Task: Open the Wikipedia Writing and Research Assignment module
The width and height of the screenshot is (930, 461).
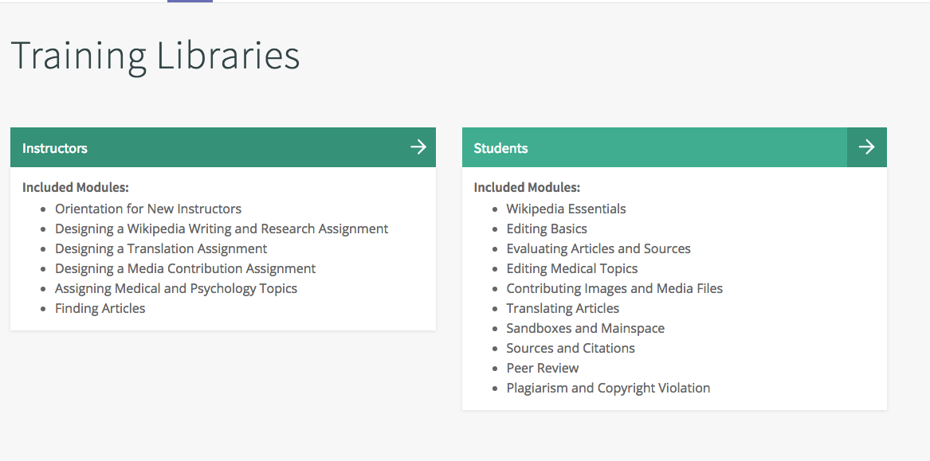Action: 222,229
